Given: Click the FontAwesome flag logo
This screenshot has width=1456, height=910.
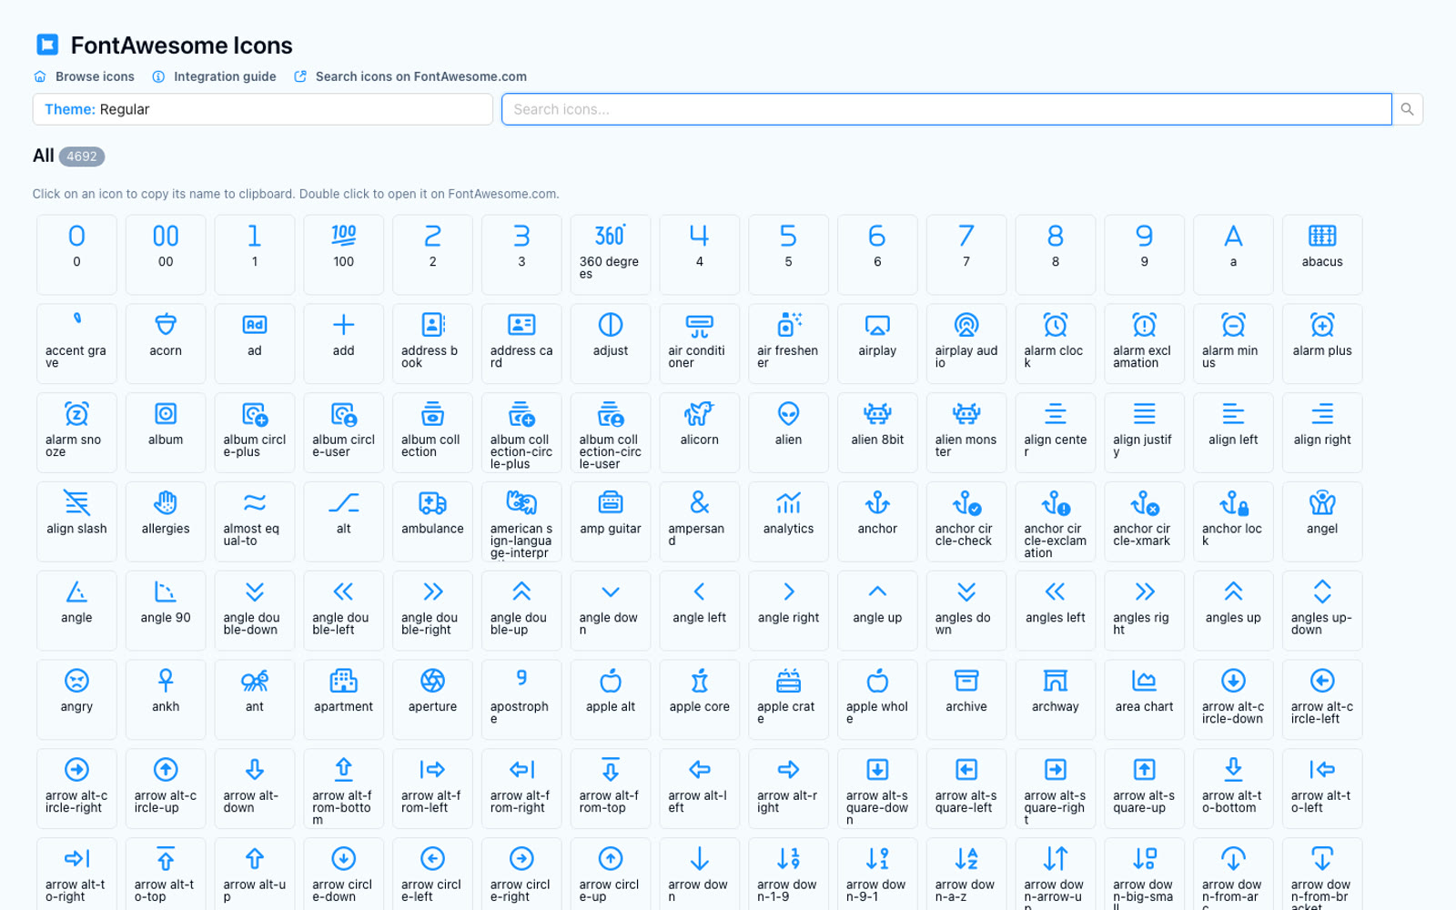Looking at the screenshot, I should pyautogui.click(x=47, y=45).
